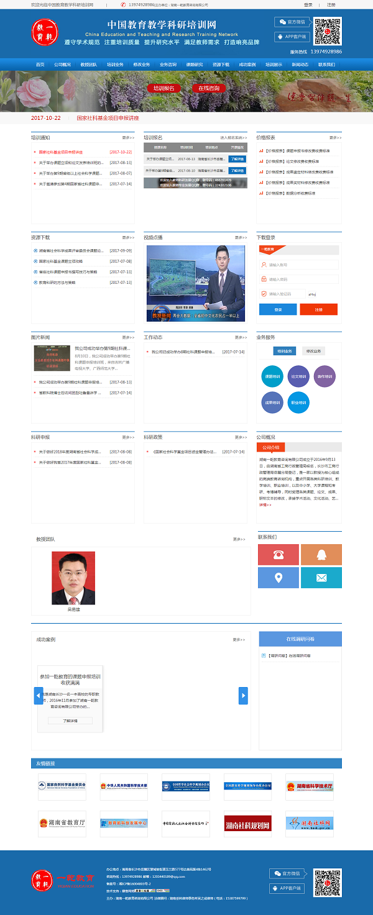Open 公司概况 in navigation bar

click(x=62, y=65)
